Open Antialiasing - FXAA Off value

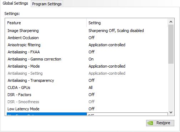(x=92, y=52)
